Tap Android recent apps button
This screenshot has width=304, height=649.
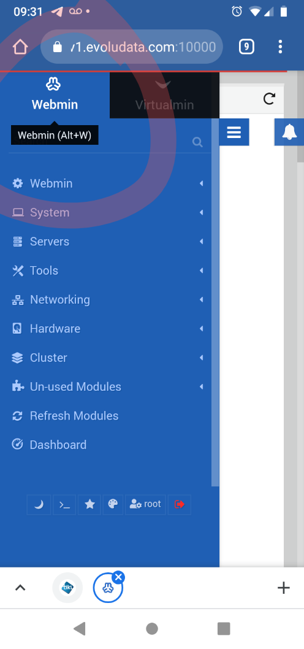(224, 629)
